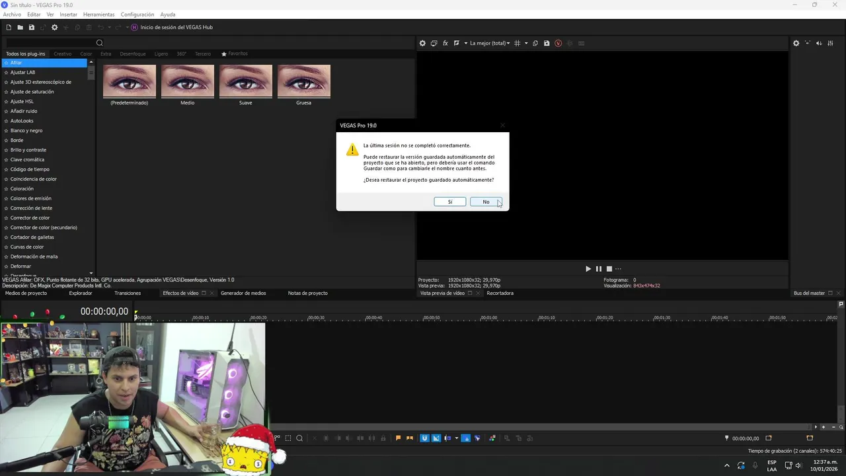Click No in the VEGAS Pro dialog
This screenshot has height=476, width=846.
coord(486,202)
